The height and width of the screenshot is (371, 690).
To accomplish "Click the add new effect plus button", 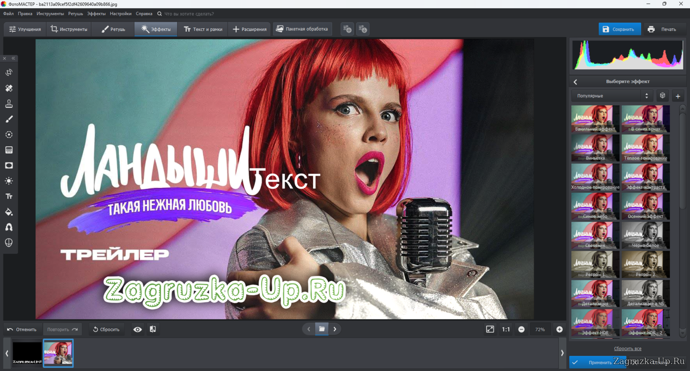I will point(678,96).
